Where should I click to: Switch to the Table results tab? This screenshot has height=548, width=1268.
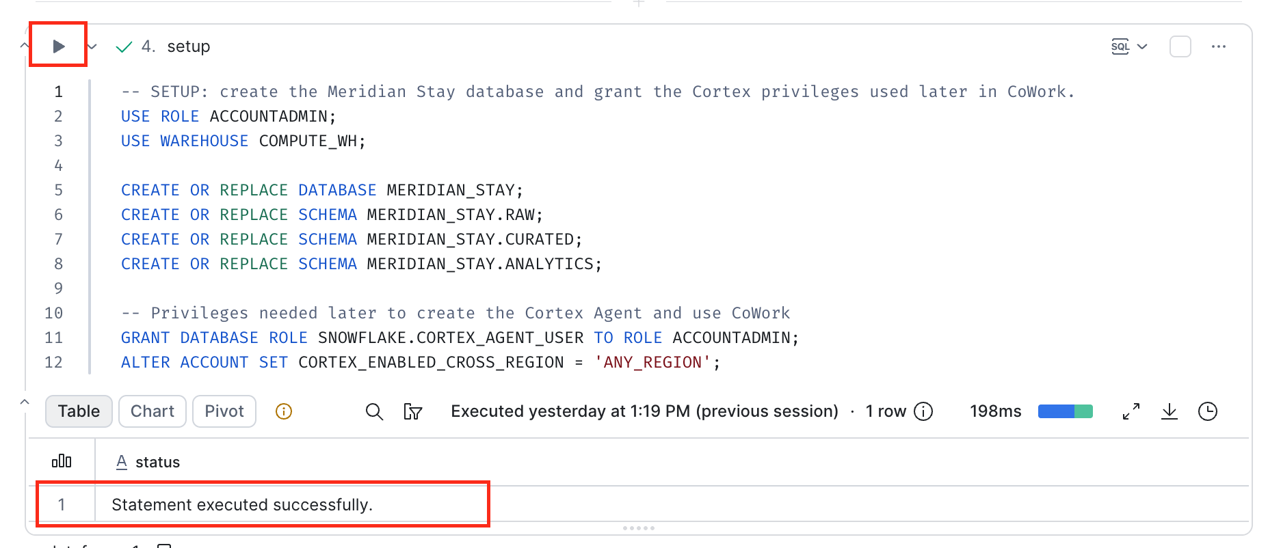tap(79, 411)
